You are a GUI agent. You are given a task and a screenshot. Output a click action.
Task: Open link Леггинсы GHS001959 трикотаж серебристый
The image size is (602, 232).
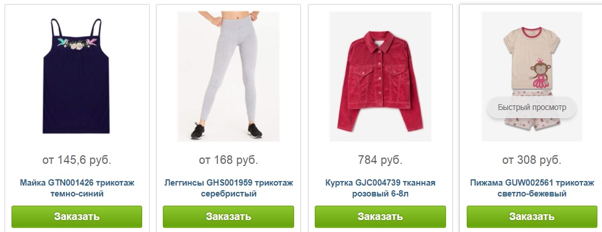pyautogui.click(x=228, y=188)
